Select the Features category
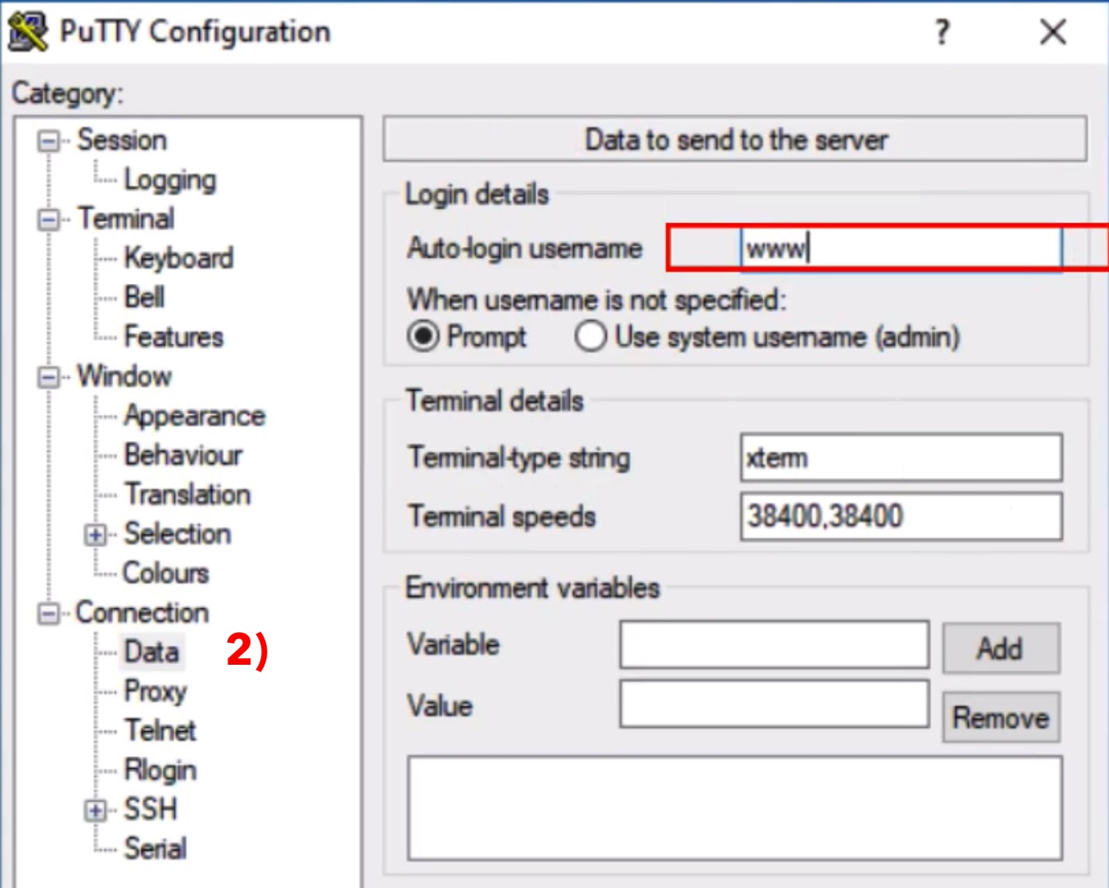The image size is (1109, 888). coord(174,337)
